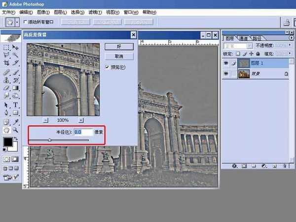The image size is (296, 222).
Task: Zoom out preview with minus button
Action: (x=45, y=120)
